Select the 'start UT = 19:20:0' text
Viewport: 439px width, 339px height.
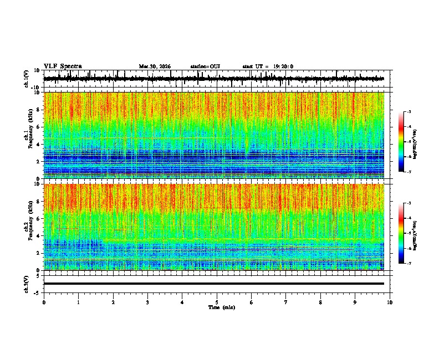click(268, 66)
